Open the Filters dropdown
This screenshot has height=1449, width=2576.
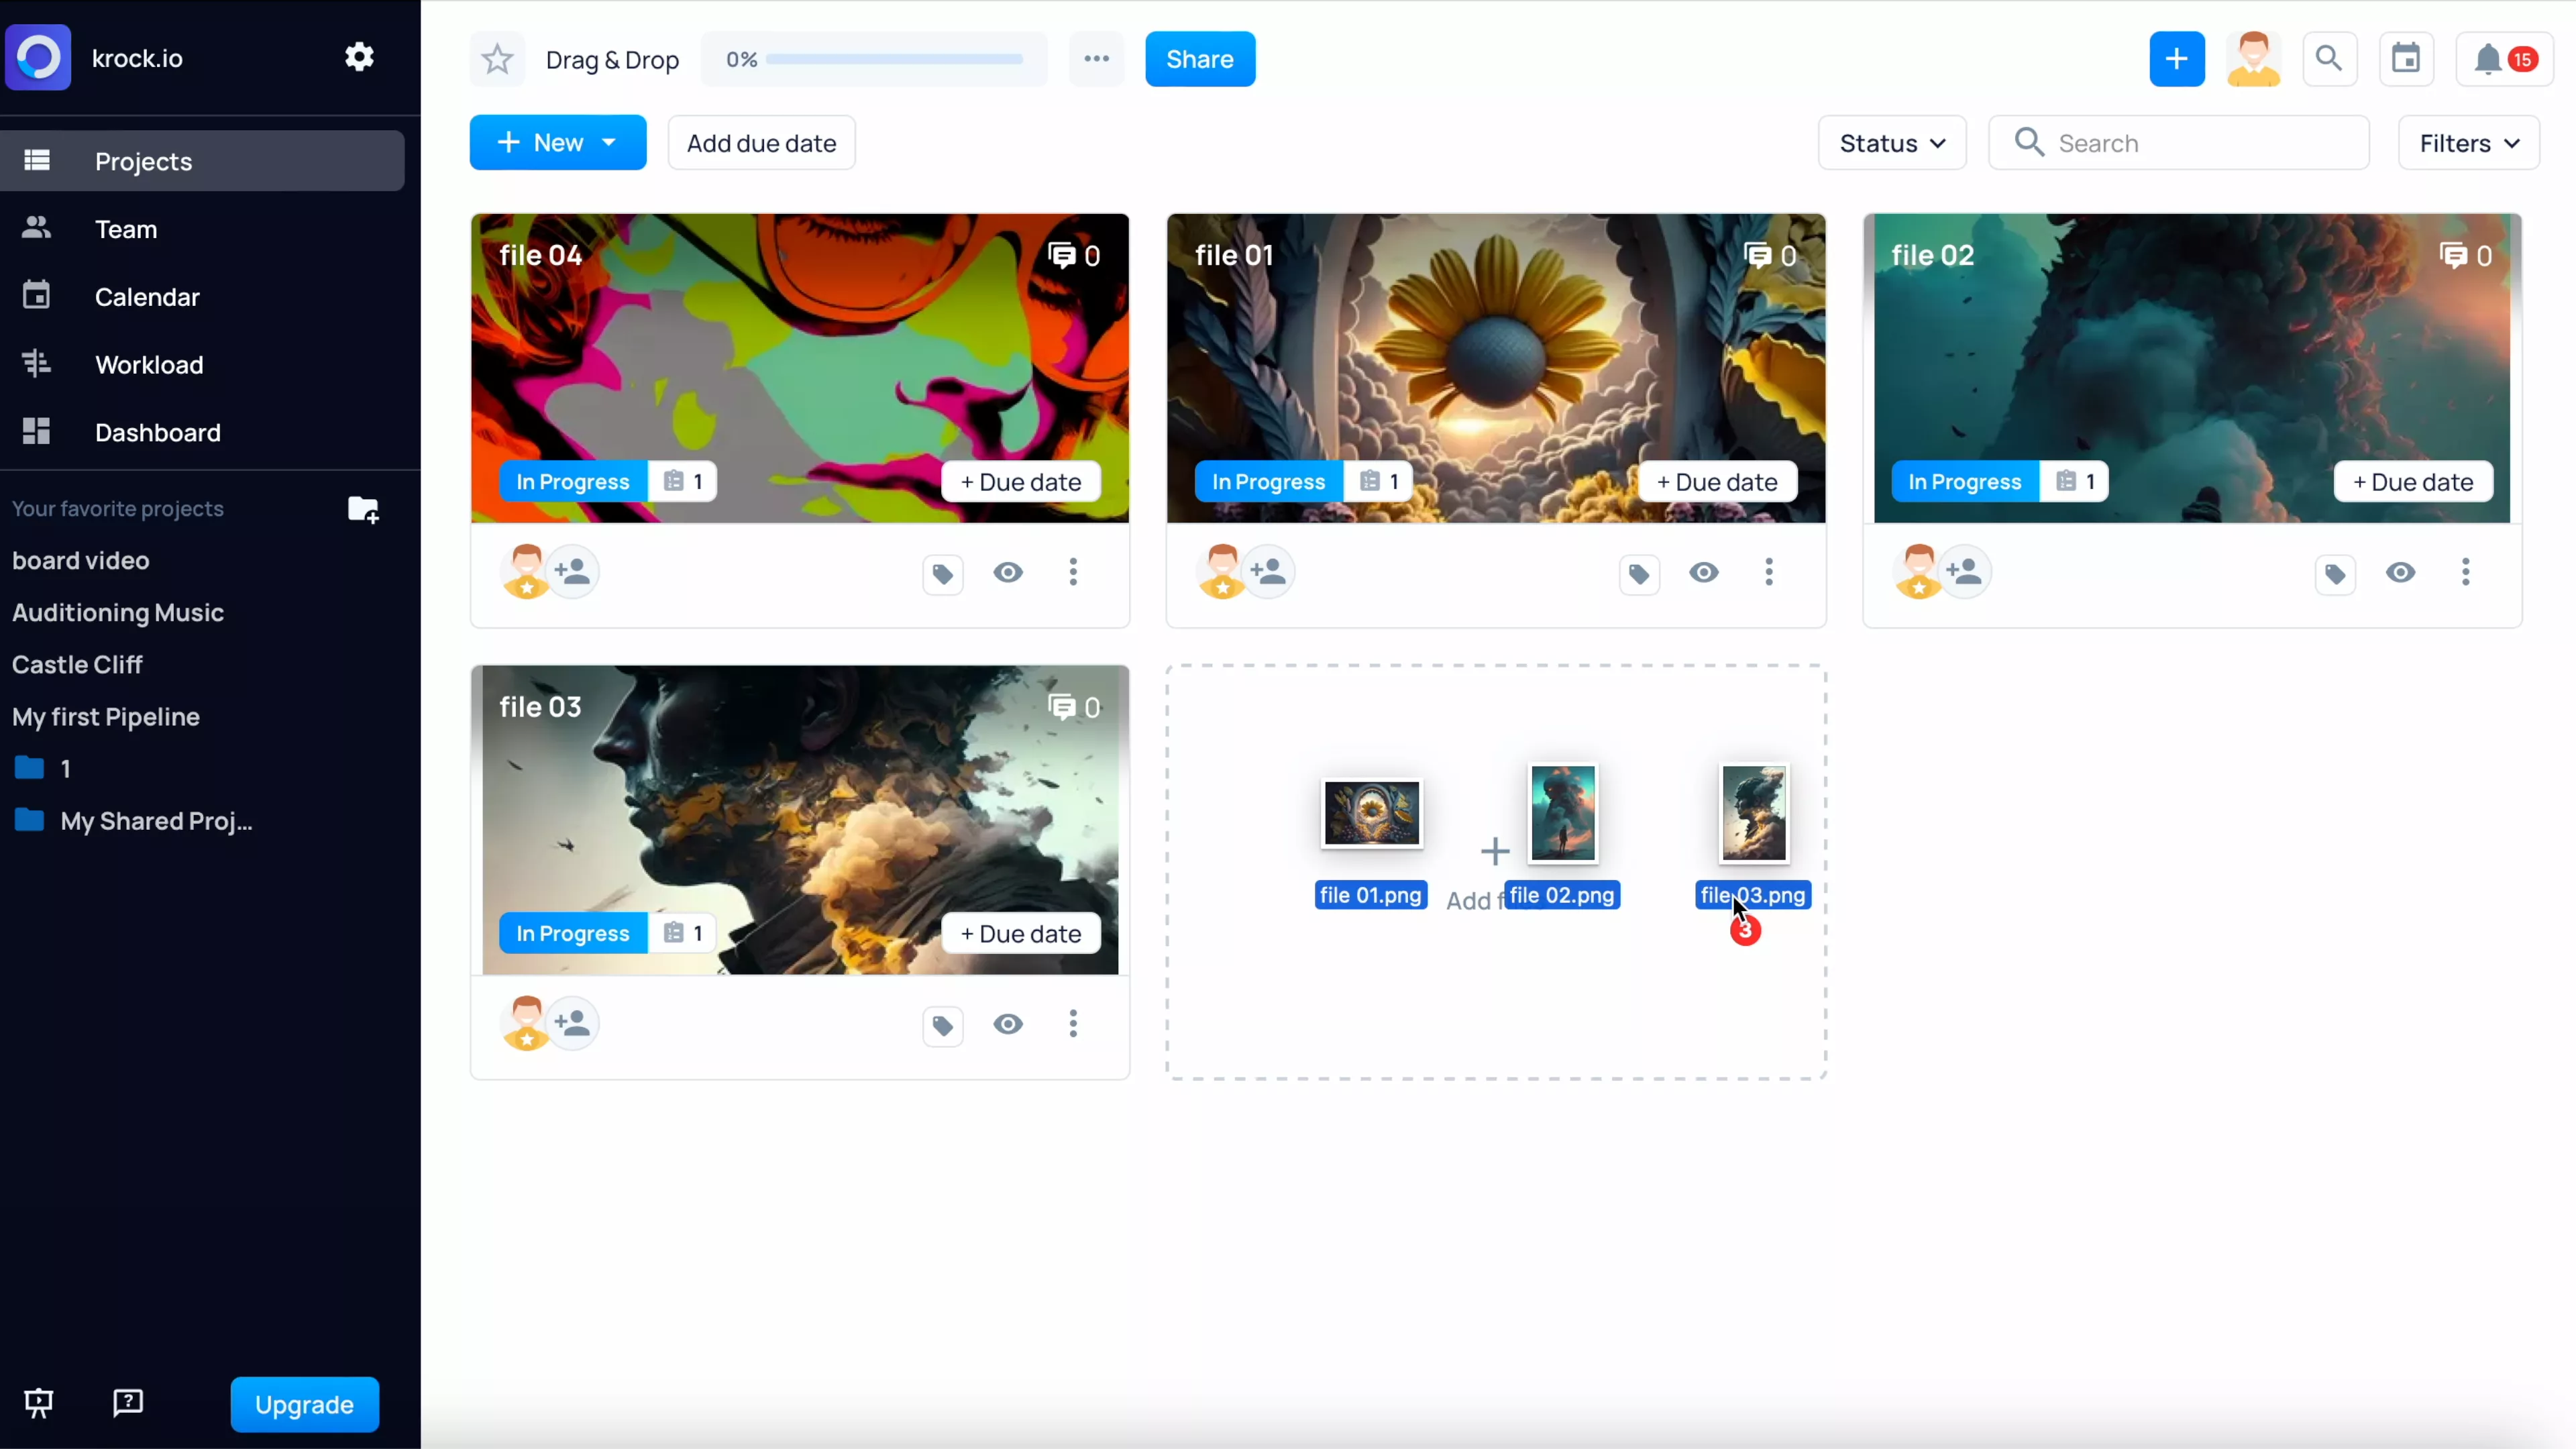[2468, 143]
